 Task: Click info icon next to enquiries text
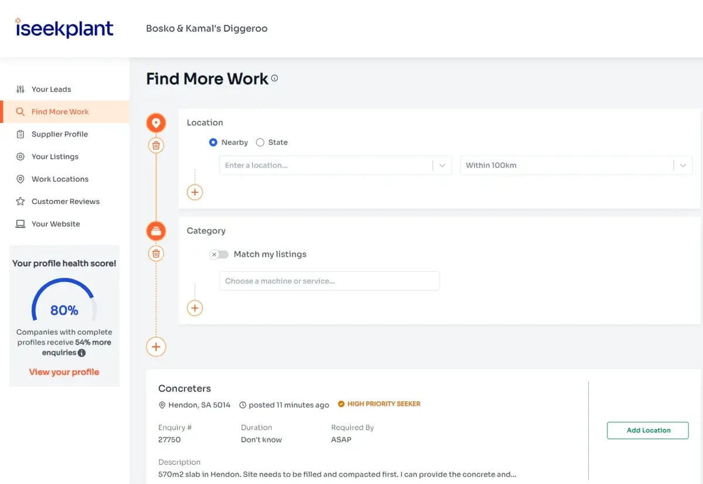tap(82, 353)
